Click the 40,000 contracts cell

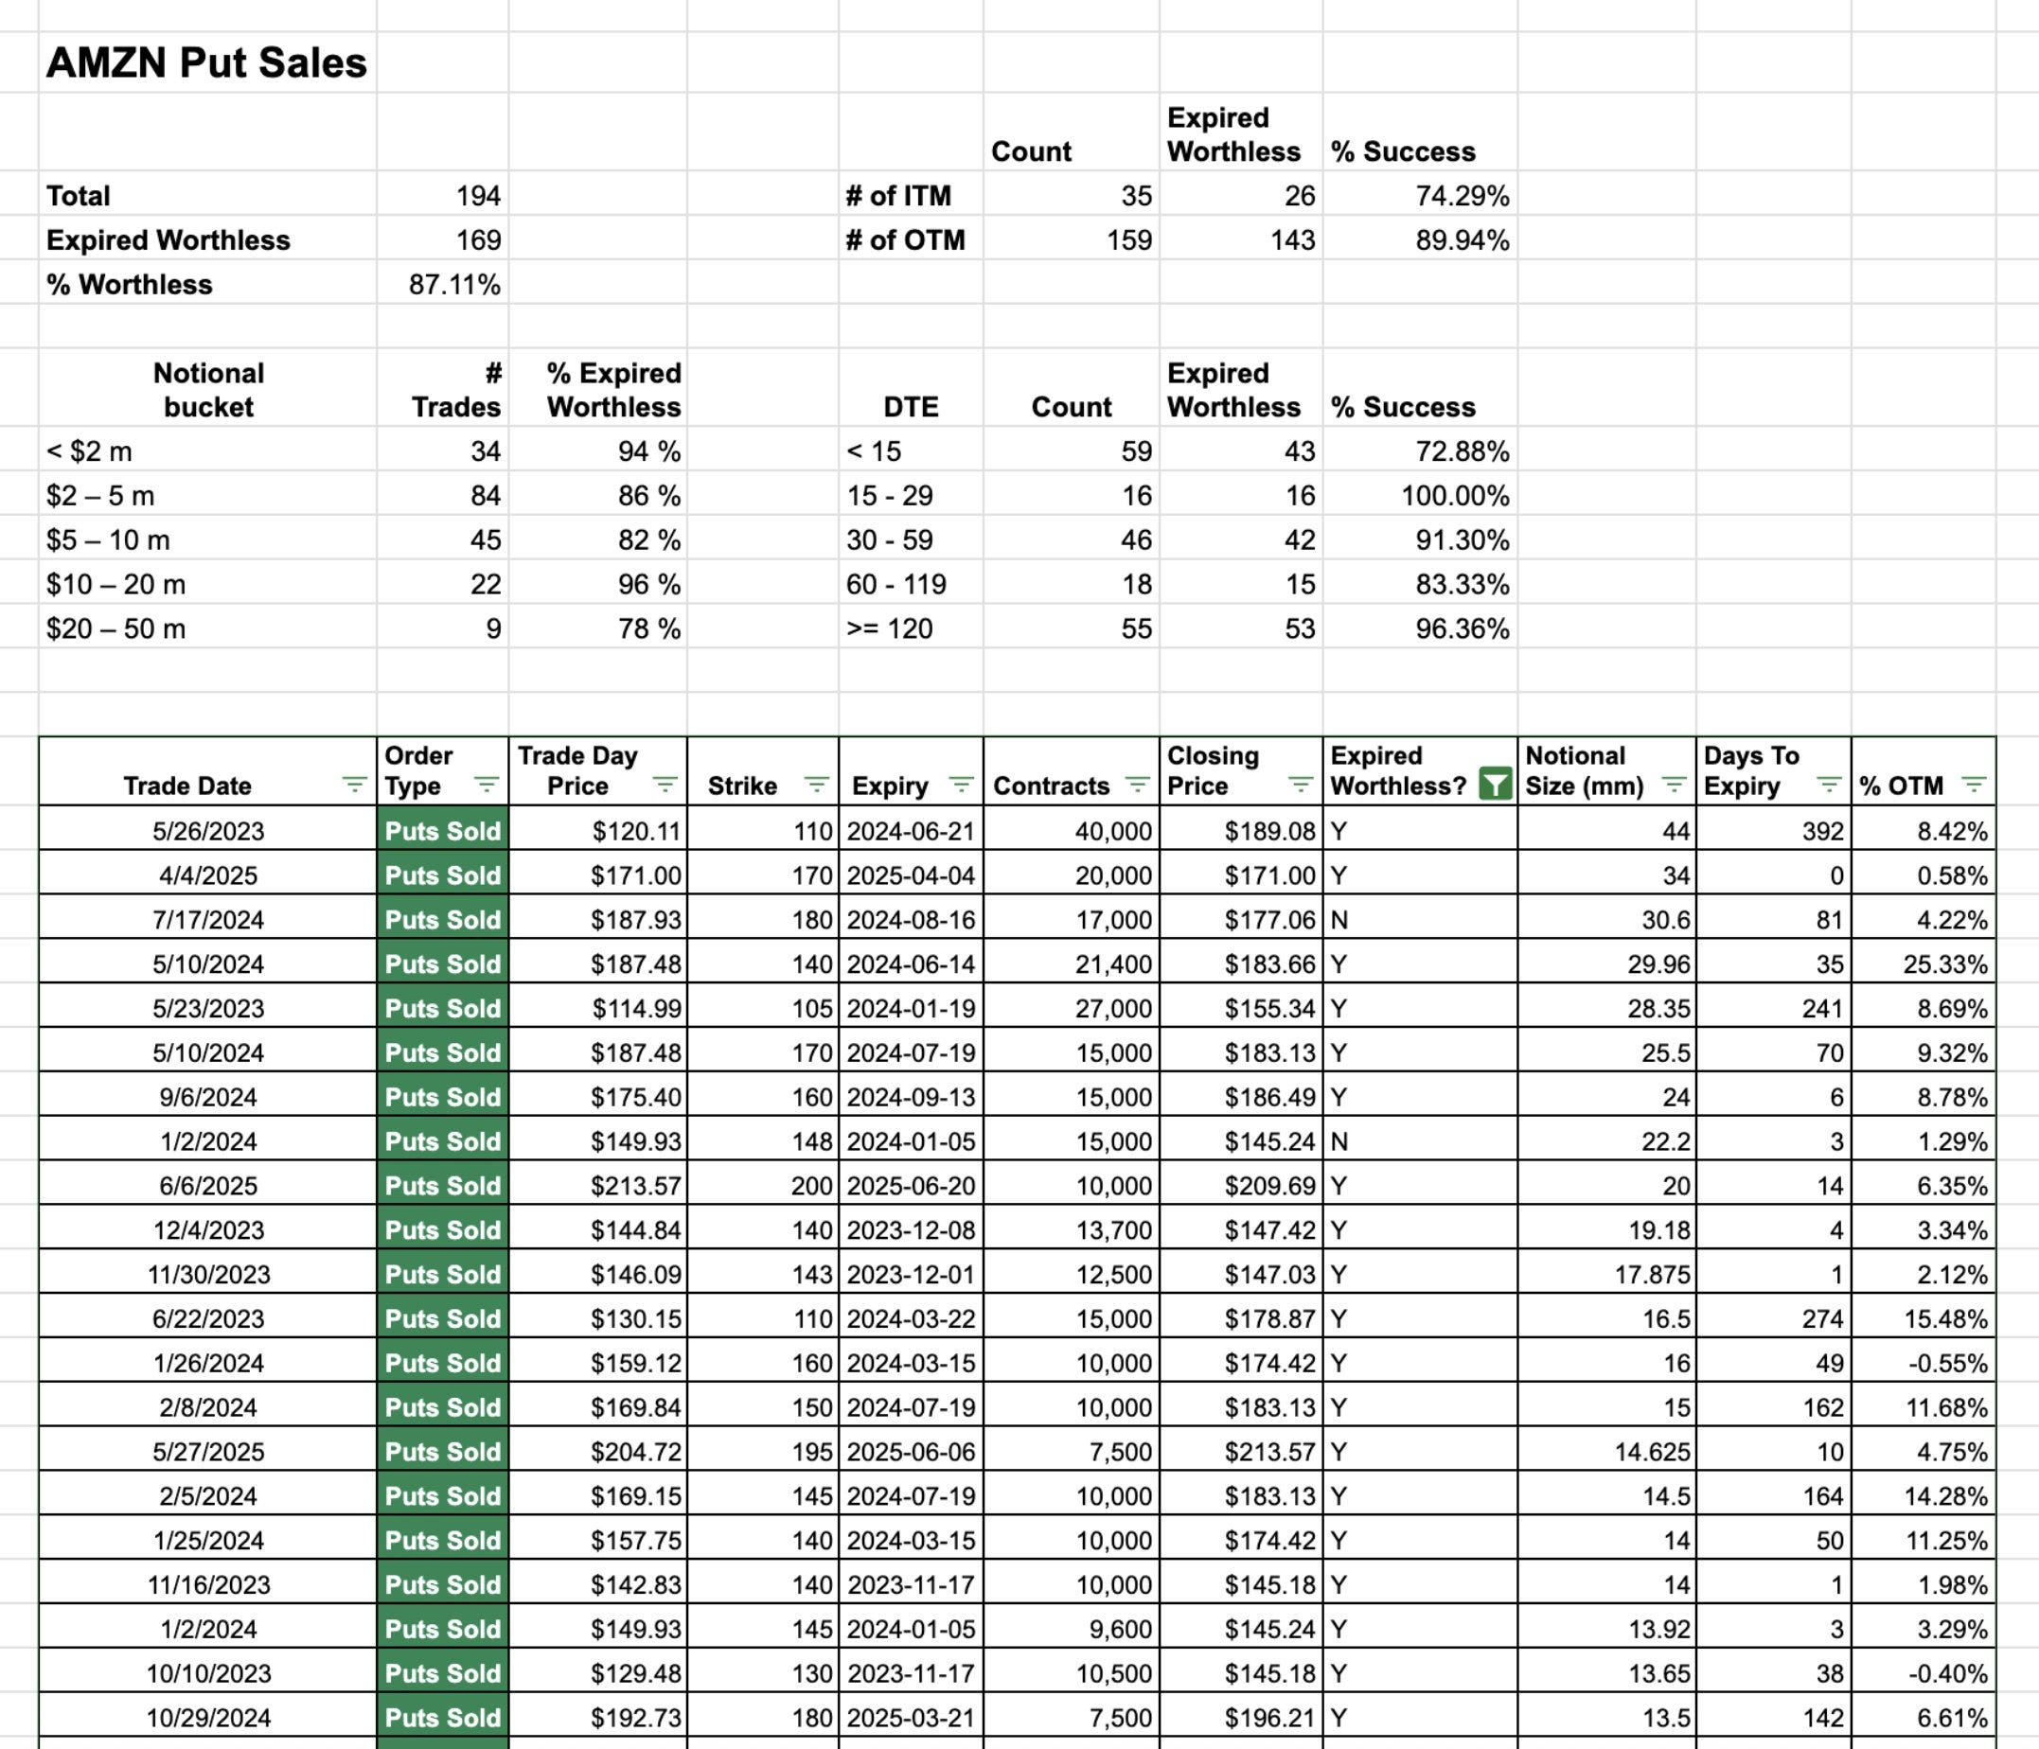[x=1071, y=830]
